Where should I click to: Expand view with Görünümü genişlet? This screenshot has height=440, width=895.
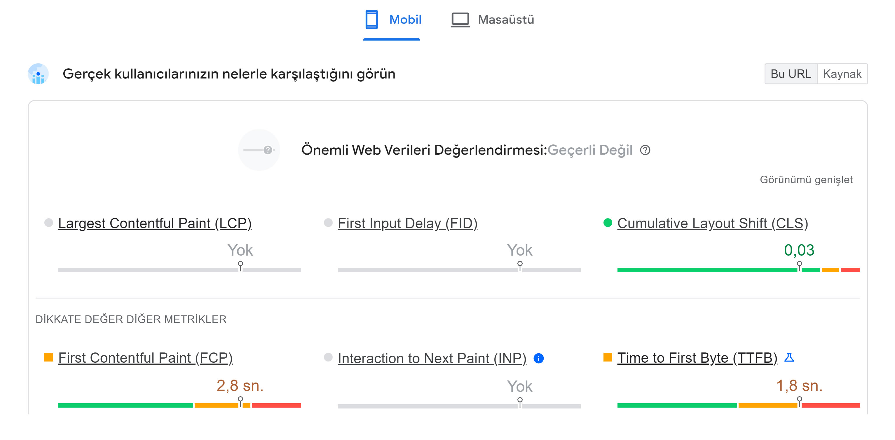coord(806,179)
